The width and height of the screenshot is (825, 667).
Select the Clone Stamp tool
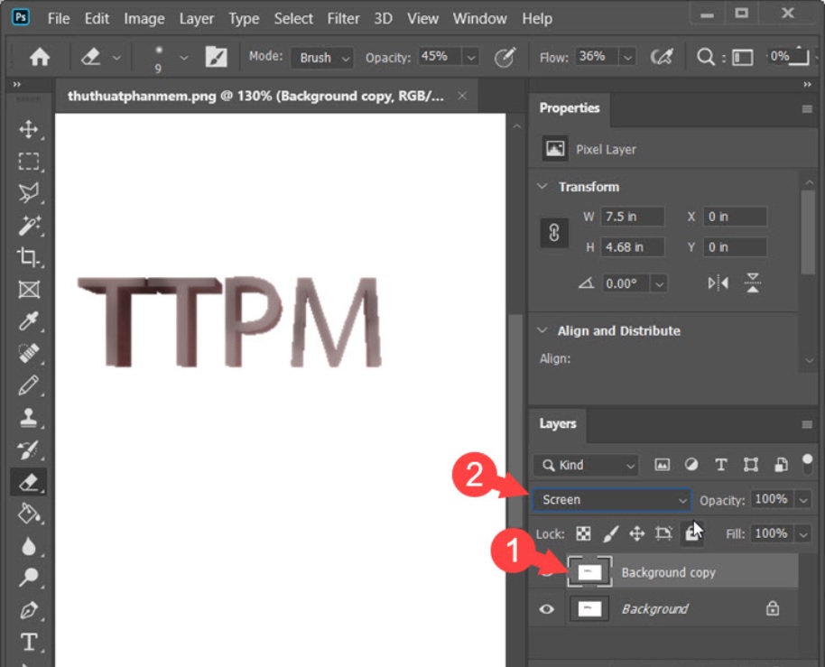click(x=27, y=417)
